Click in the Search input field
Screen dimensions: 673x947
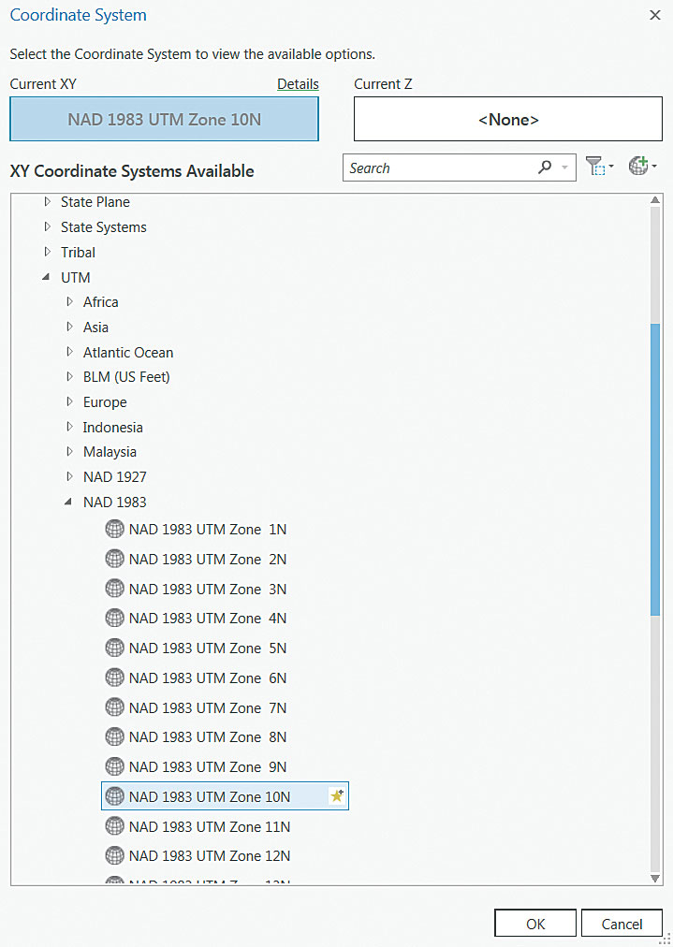435,168
